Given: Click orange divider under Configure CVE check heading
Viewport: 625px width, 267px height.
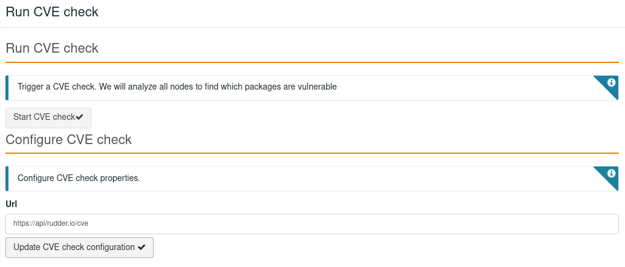Looking at the screenshot, I should click(312, 153).
